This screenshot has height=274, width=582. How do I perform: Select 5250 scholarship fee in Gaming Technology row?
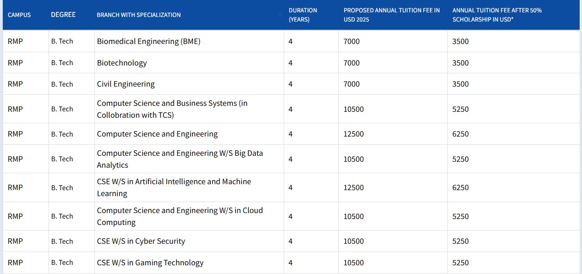click(461, 263)
